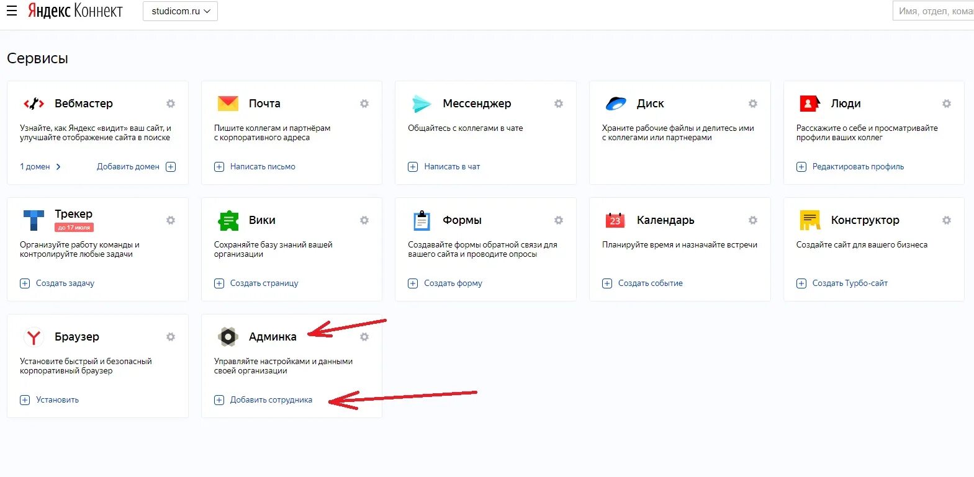
Task: Click 'Создать задачу' link
Action: tap(65, 283)
